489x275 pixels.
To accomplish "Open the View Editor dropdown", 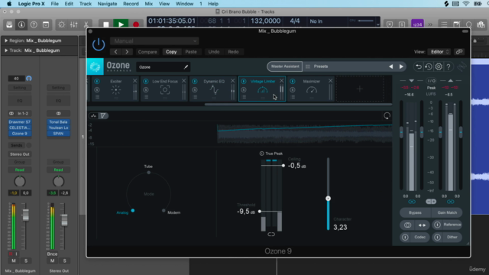I will pyautogui.click(x=439, y=52).
